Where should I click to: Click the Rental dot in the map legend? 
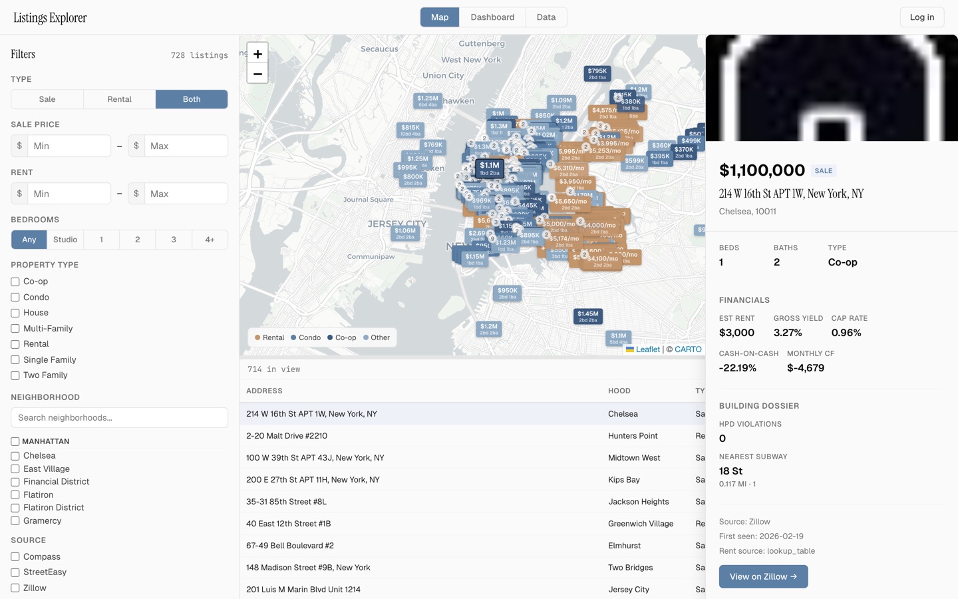256,337
